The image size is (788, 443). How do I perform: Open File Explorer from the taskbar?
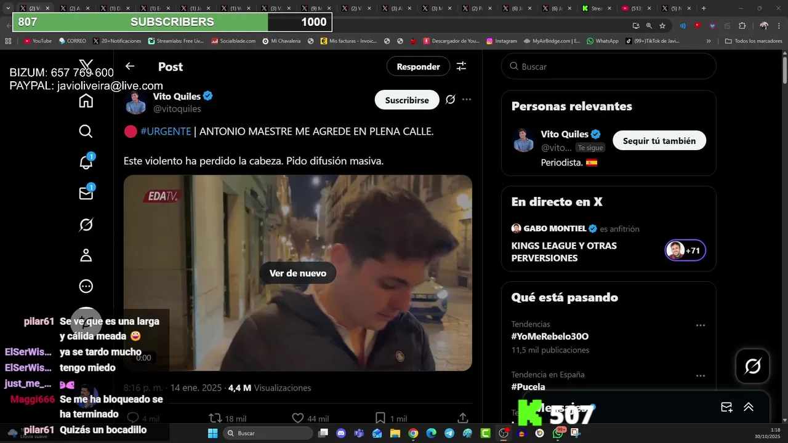click(395, 433)
